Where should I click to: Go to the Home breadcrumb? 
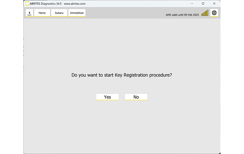click(42, 13)
